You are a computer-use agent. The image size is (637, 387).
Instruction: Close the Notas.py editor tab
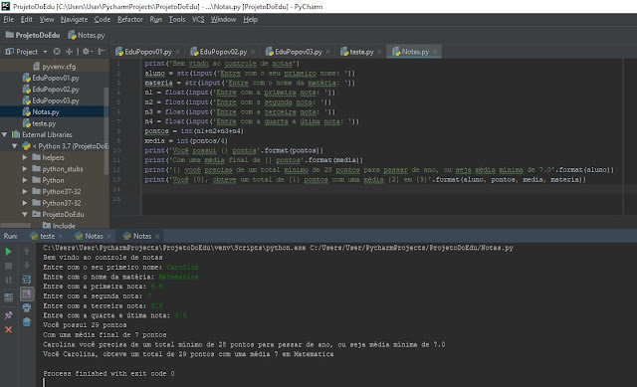click(x=435, y=52)
